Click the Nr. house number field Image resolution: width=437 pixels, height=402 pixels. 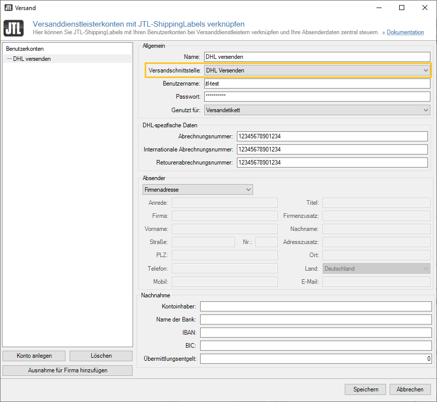pos(267,242)
